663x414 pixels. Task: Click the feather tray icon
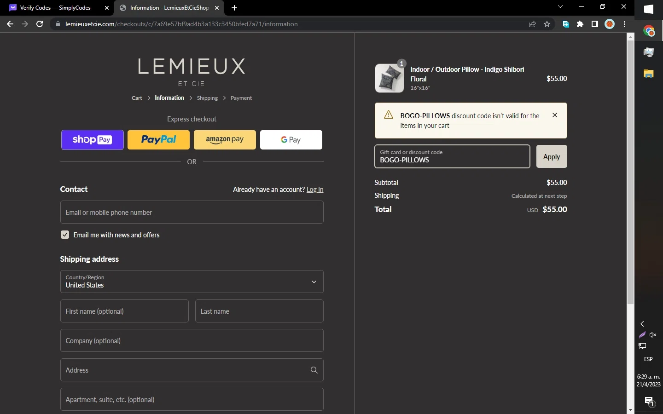pos(642,335)
